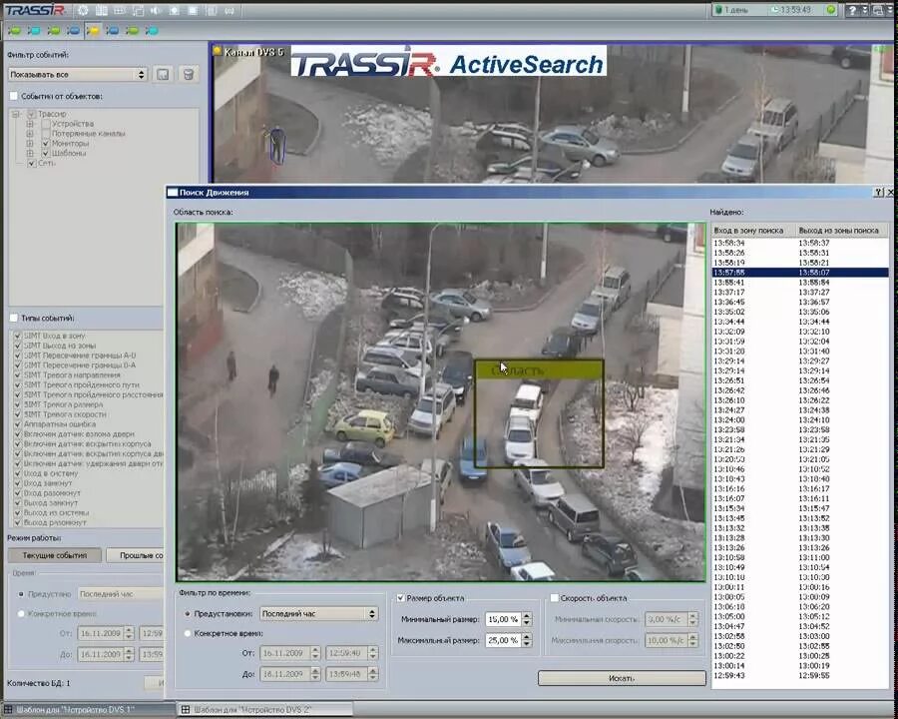Toggle the 'Мониторы' checkbox in the tree
Viewport: 898px width, 719px height.
(46, 144)
